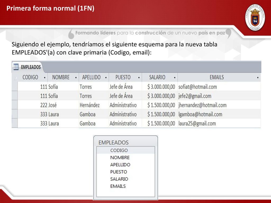271x203 pixels.
Task: Select the row selector for sofiat@hotmail.com
Action: [15, 86]
